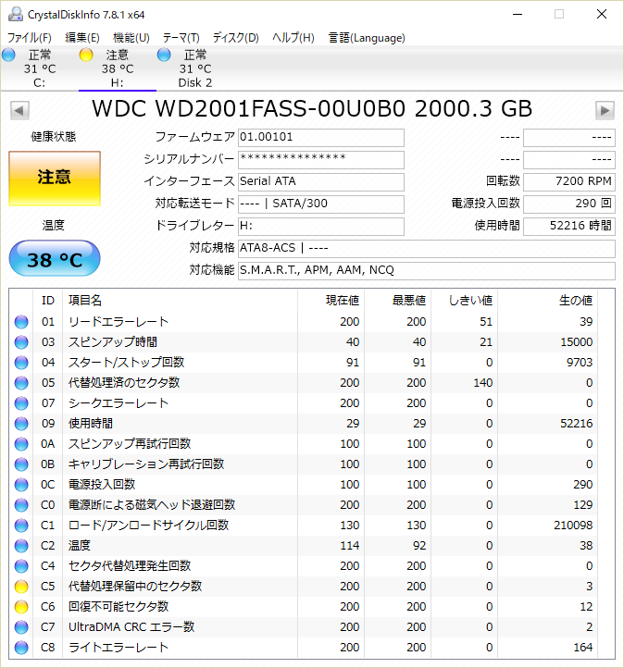Click the 電源投入回数 value 290 回
This screenshot has width=624, height=668.
pyautogui.click(x=569, y=204)
